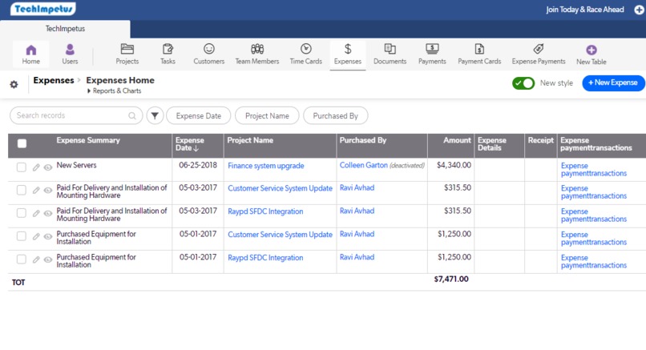View the Raypd SFDC $315.50 row eye icon
The height and width of the screenshot is (350, 646).
pos(48,214)
